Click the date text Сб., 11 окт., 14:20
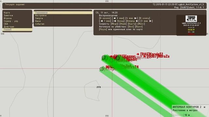This screenshot has height=117, width=209. (x=107, y=13)
